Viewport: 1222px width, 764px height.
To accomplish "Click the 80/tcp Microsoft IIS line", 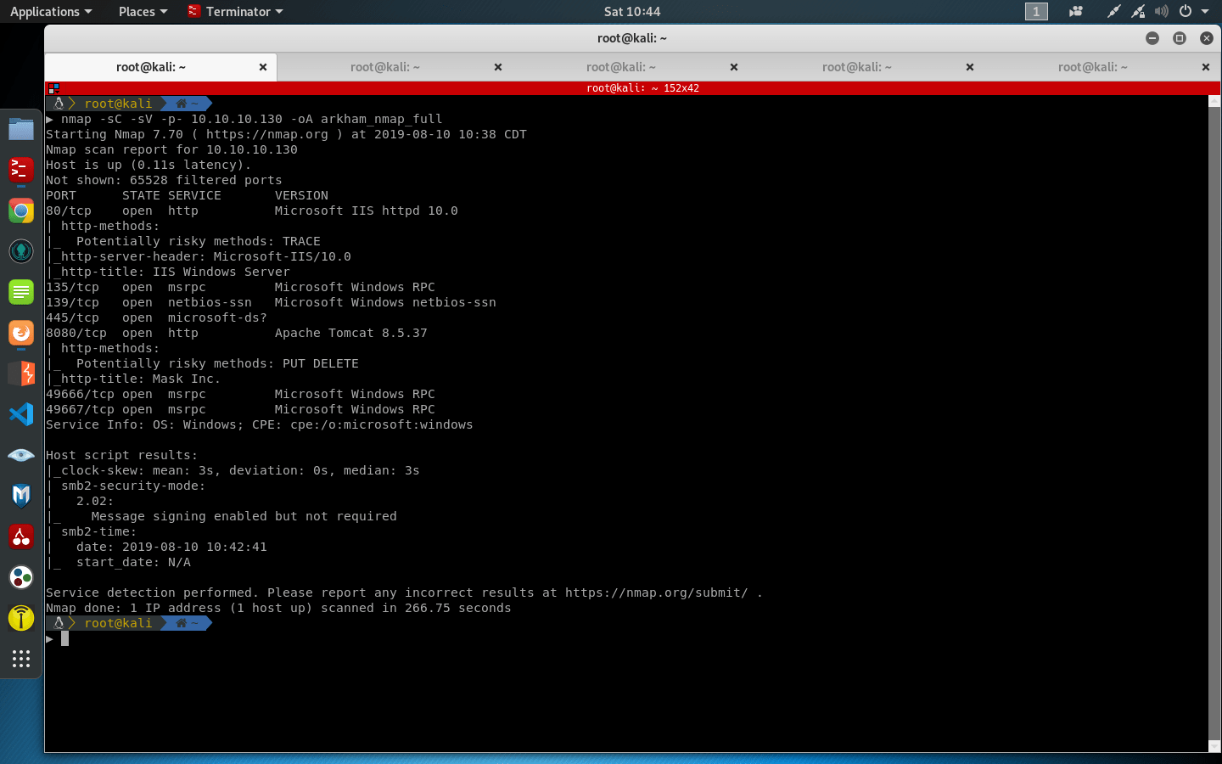I will [252, 211].
